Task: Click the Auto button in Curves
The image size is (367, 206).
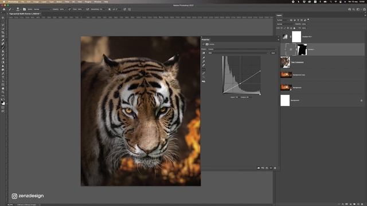Action: click(x=273, y=53)
